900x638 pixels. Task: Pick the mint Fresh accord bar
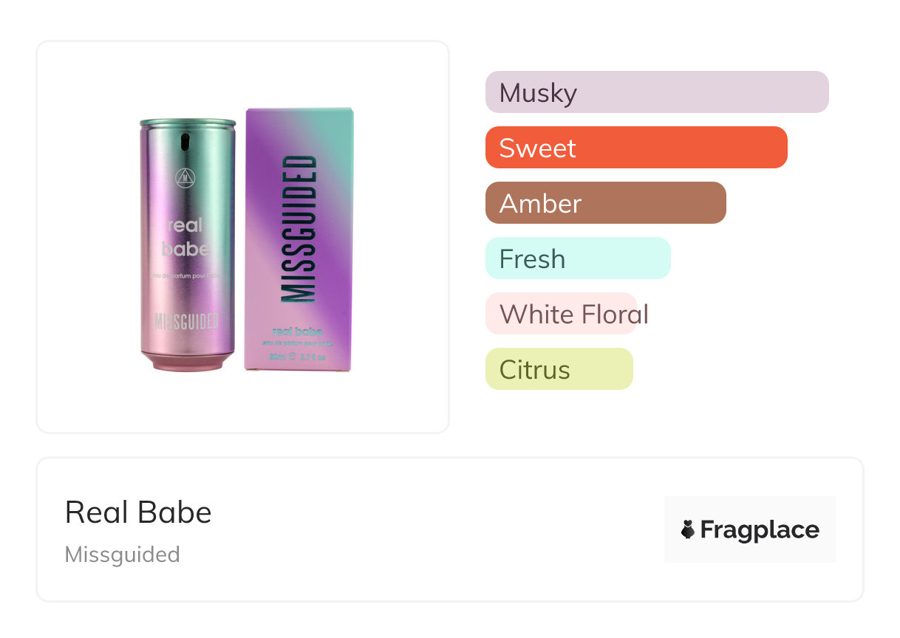coord(577,258)
